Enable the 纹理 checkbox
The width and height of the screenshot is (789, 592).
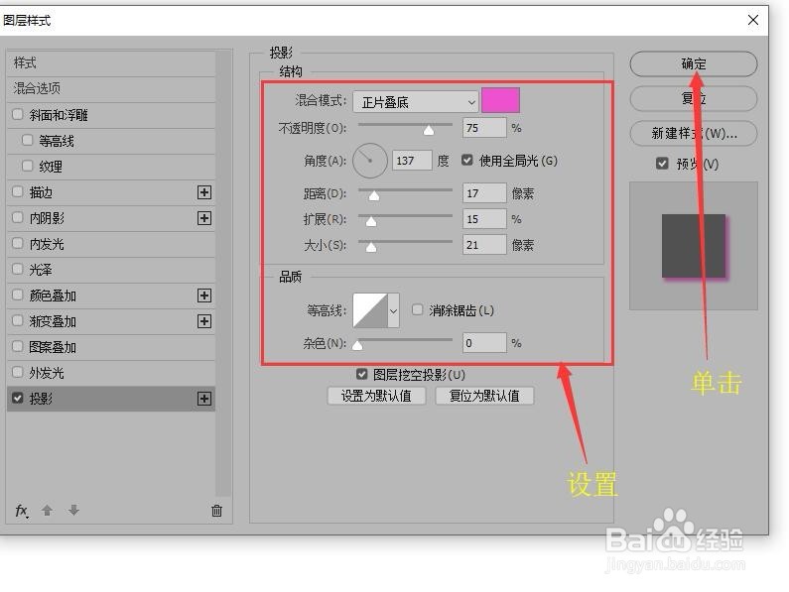28,166
